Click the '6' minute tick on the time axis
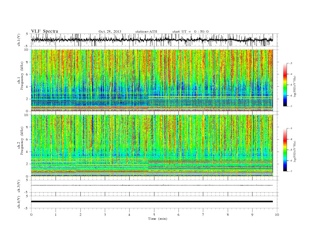The image size is (312, 241). [x=178, y=215]
